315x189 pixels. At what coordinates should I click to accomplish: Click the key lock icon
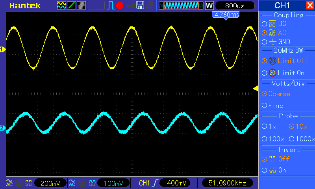click(x=131, y=6)
